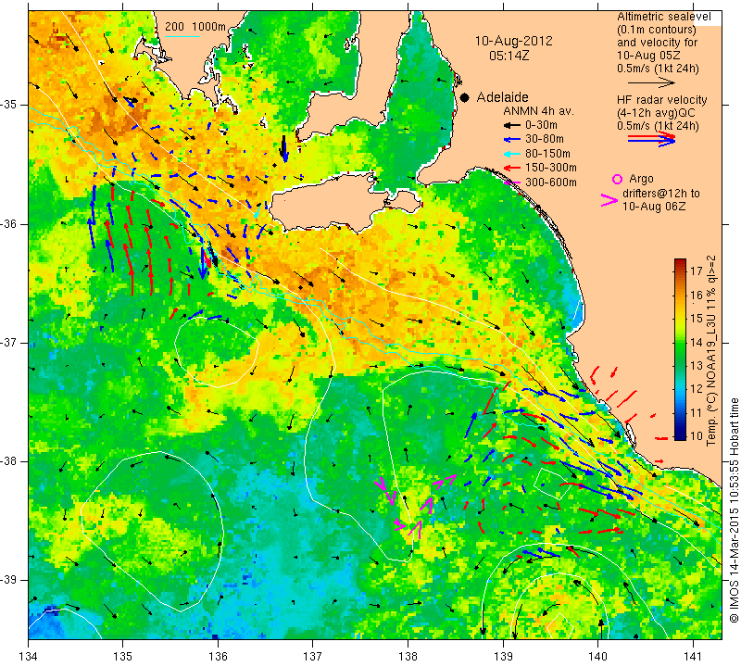Click the '10-Aug 06Z' drifter time text
The width and height of the screenshot is (741, 667).
654,207
